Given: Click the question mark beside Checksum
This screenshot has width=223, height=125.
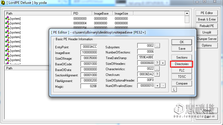Looking at the screenshot, I should click(157, 74).
